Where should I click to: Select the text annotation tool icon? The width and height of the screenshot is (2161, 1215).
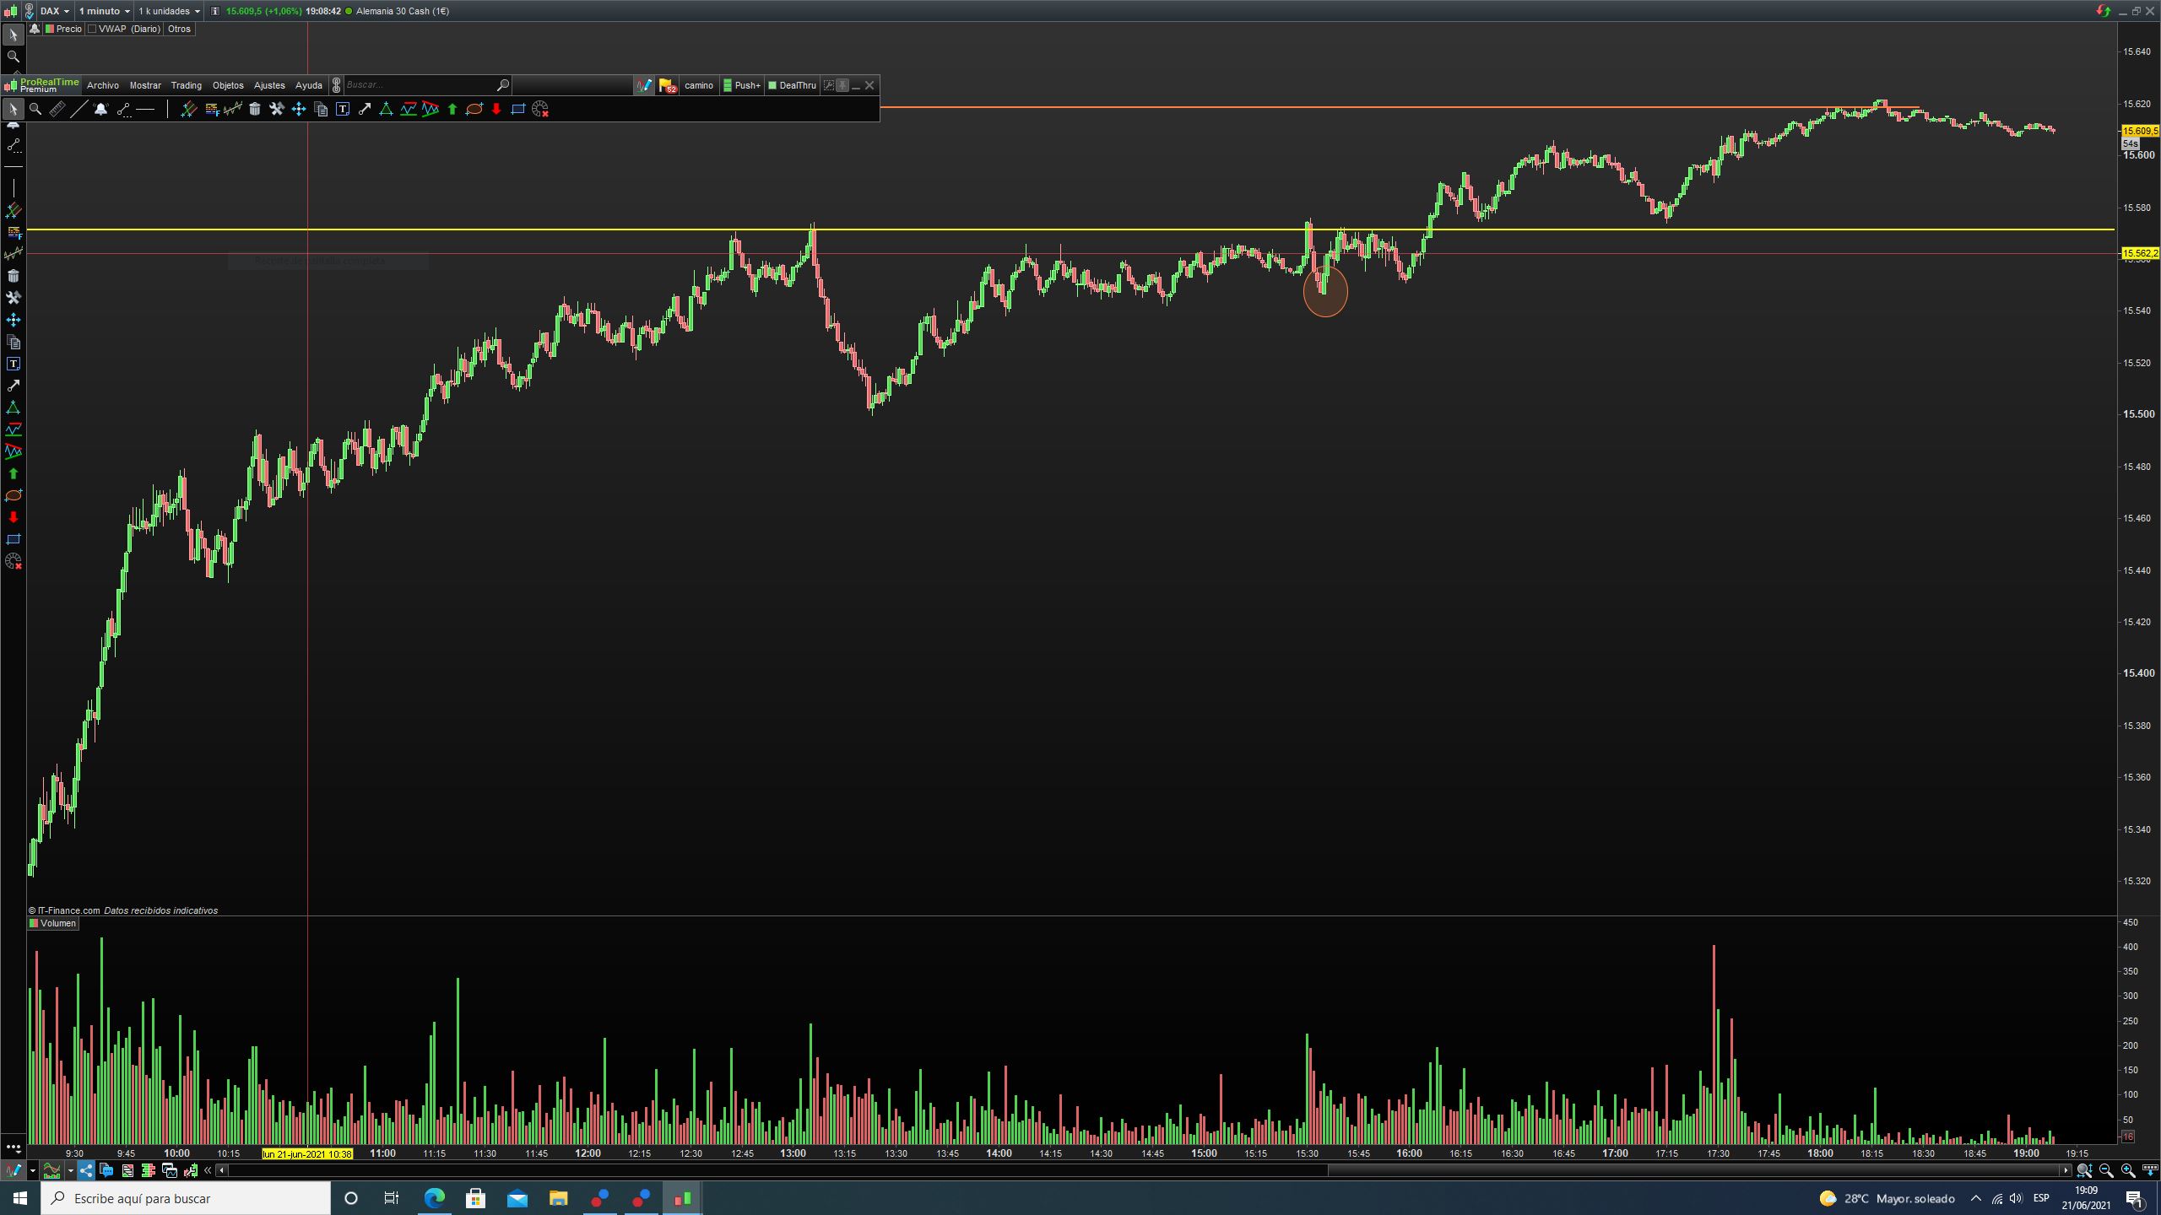click(x=343, y=109)
